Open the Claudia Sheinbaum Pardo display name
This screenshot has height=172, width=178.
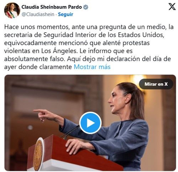(52, 7)
